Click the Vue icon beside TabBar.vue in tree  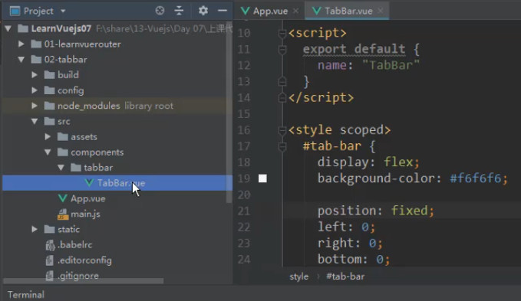click(89, 183)
